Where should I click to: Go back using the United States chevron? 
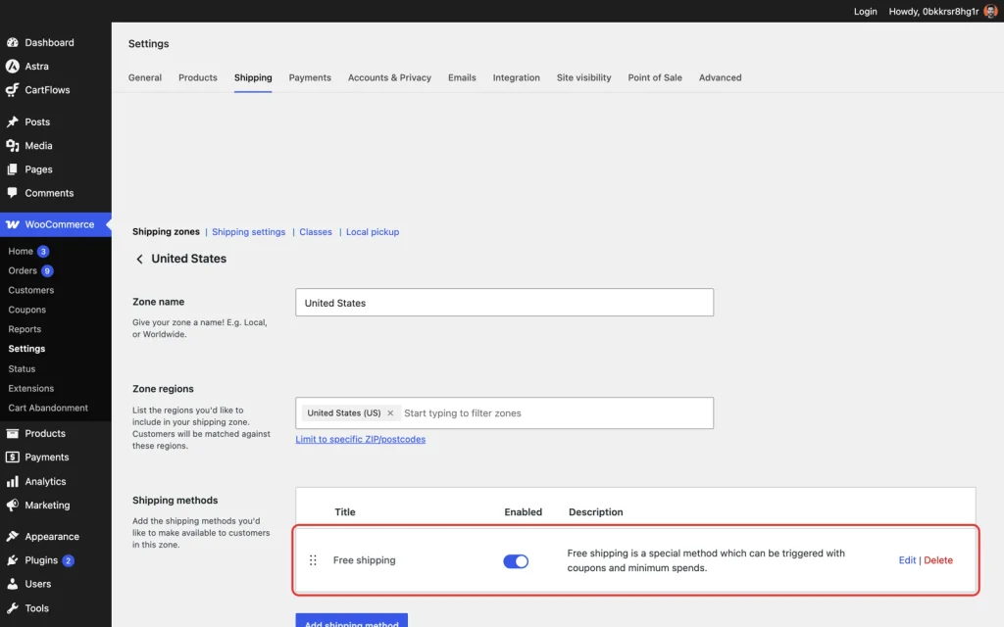(x=139, y=259)
